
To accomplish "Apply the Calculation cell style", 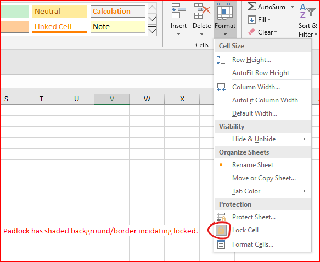I will [x=118, y=11].
